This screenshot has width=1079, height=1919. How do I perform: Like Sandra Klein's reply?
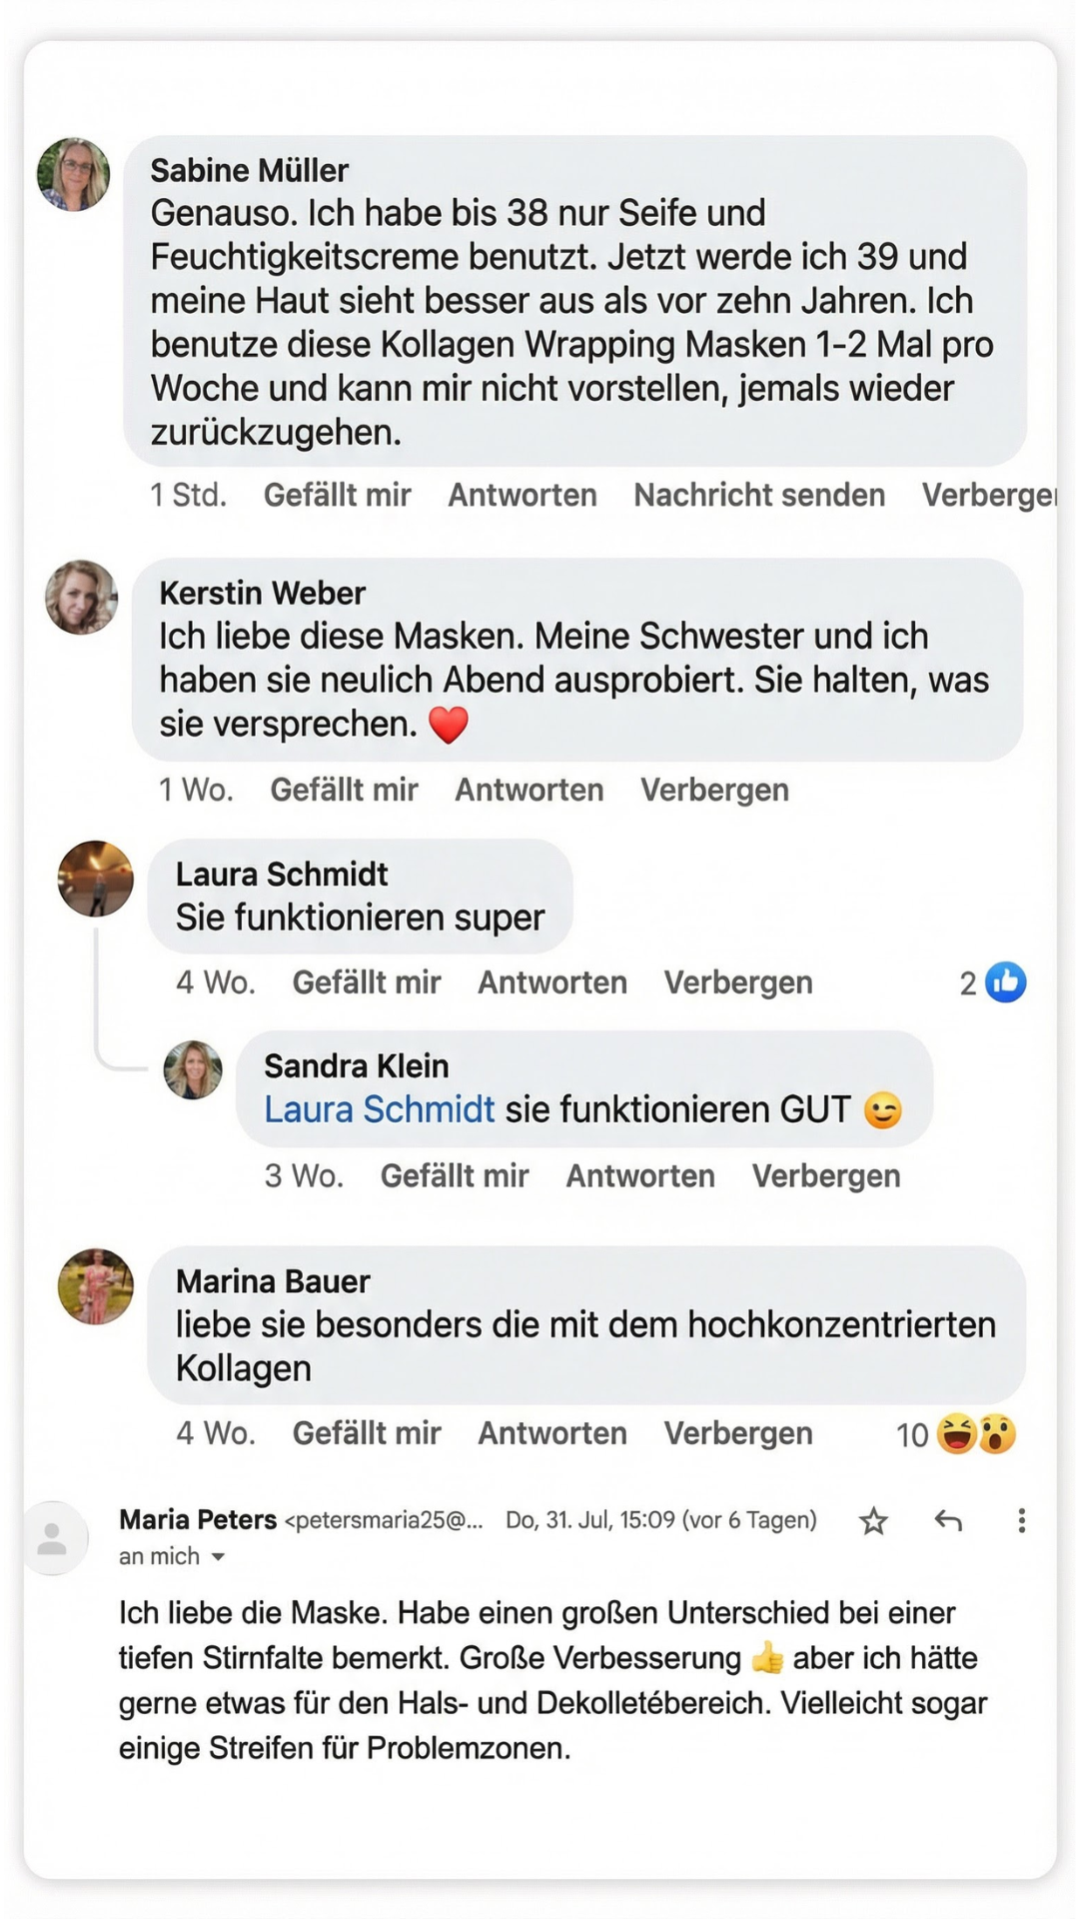tap(455, 1175)
